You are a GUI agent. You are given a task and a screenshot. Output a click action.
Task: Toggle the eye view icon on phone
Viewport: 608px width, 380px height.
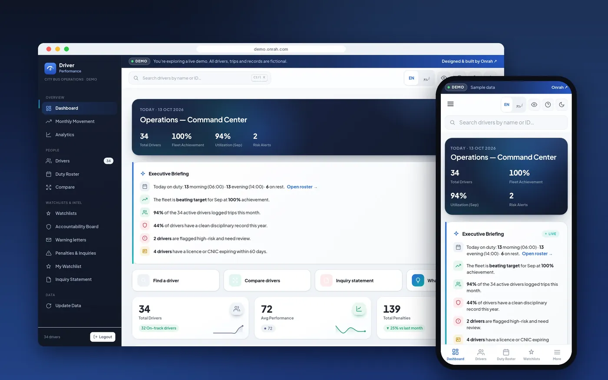534,105
